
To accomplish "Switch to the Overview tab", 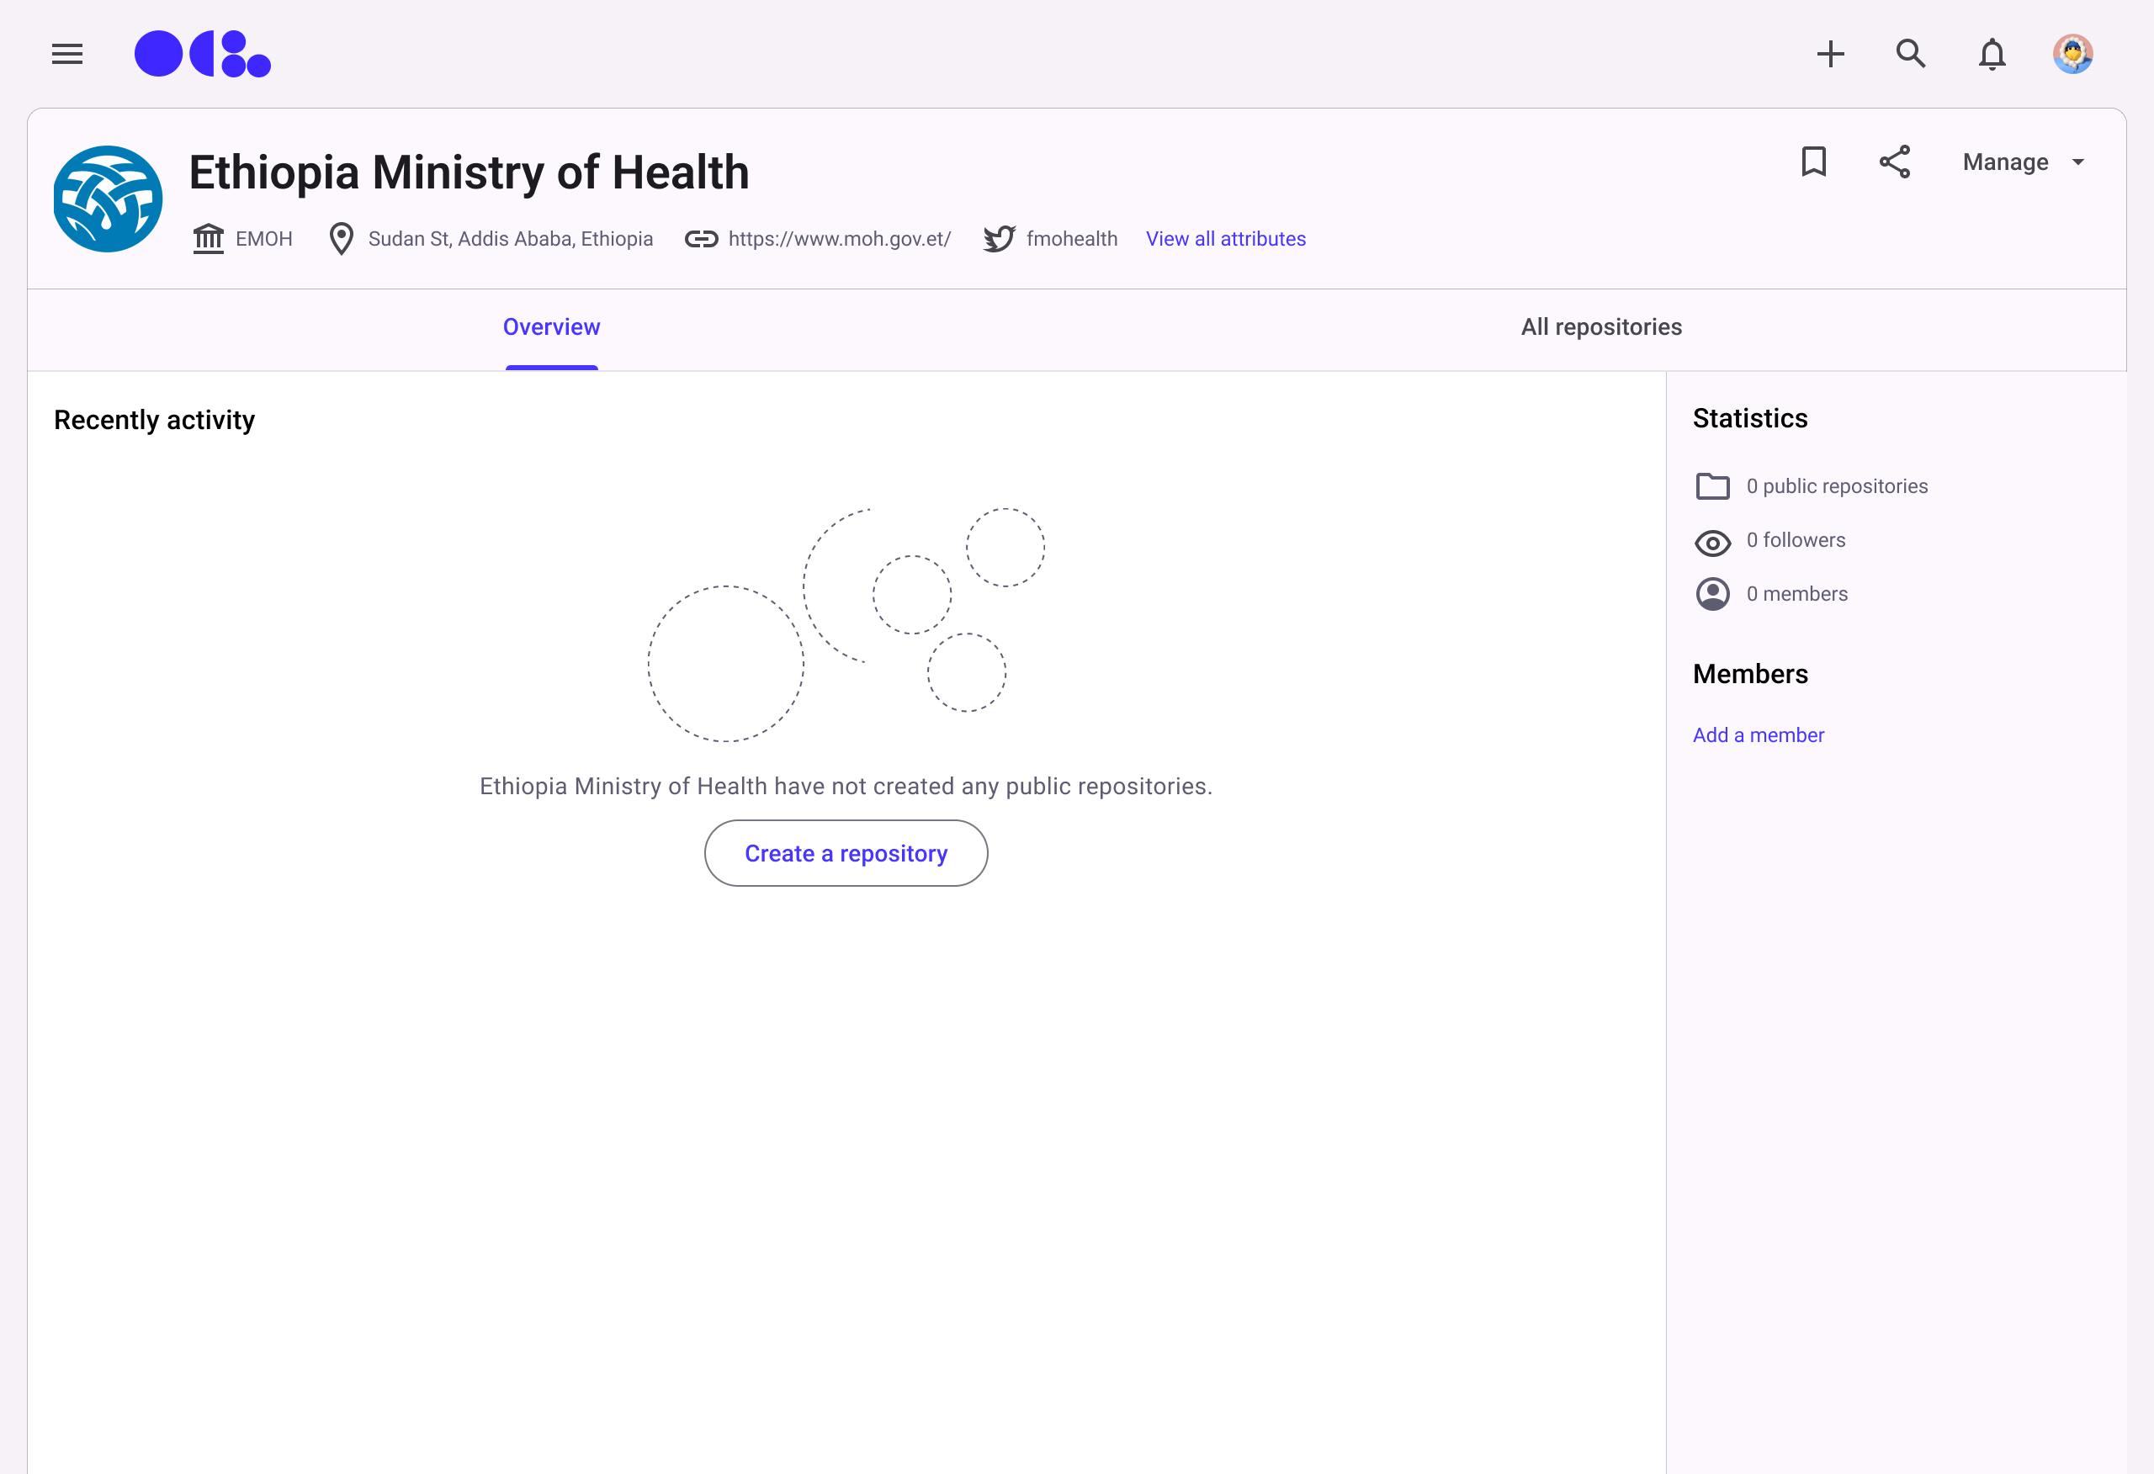I will (551, 326).
